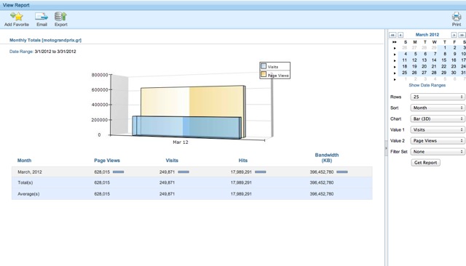Click the Get Report button
Image resolution: width=466 pixels, height=266 pixels.
pyautogui.click(x=425, y=163)
